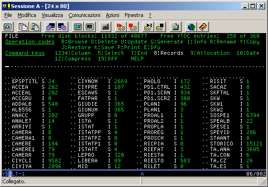Viewport: 268px width, 187px height.
Task: Open the Azioni menu
Action: coord(112,15)
